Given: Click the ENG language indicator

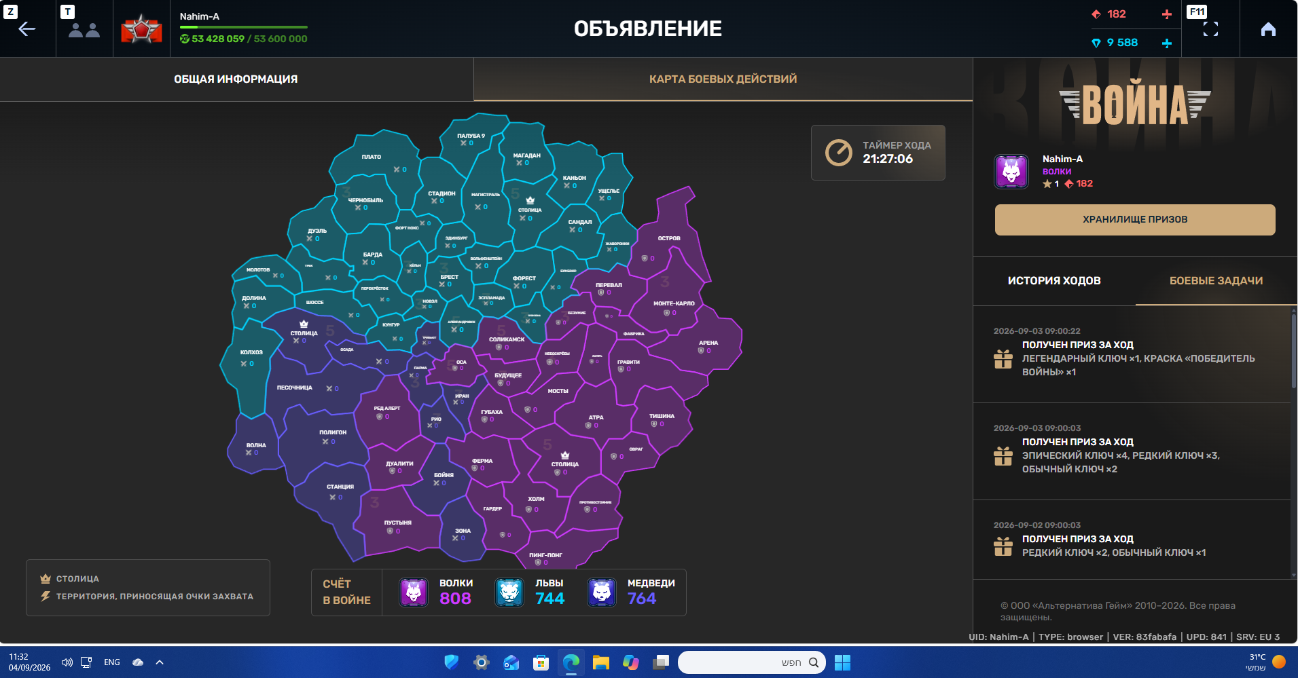Looking at the screenshot, I should pos(112,662).
